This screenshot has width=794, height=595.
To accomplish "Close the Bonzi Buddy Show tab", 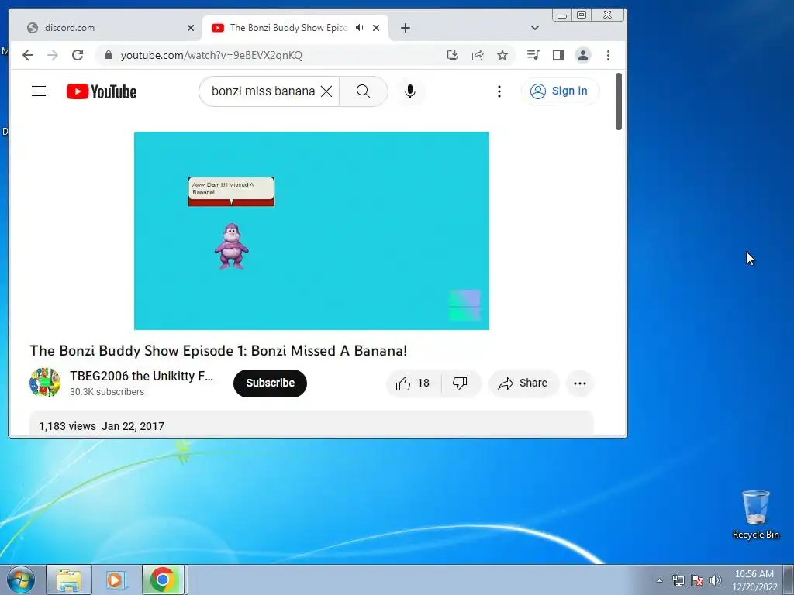I will point(376,28).
